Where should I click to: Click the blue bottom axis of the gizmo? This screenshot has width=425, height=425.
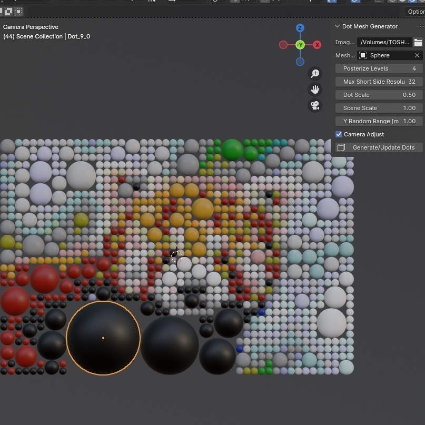point(300,62)
